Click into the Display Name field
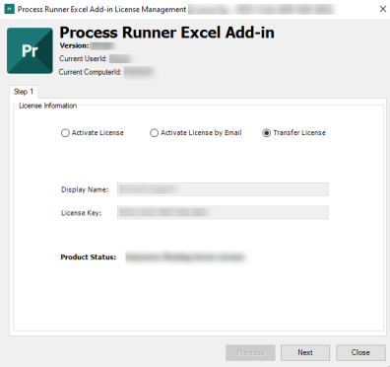This screenshot has width=390, height=367. pyautogui.click(x=223, y=189)
